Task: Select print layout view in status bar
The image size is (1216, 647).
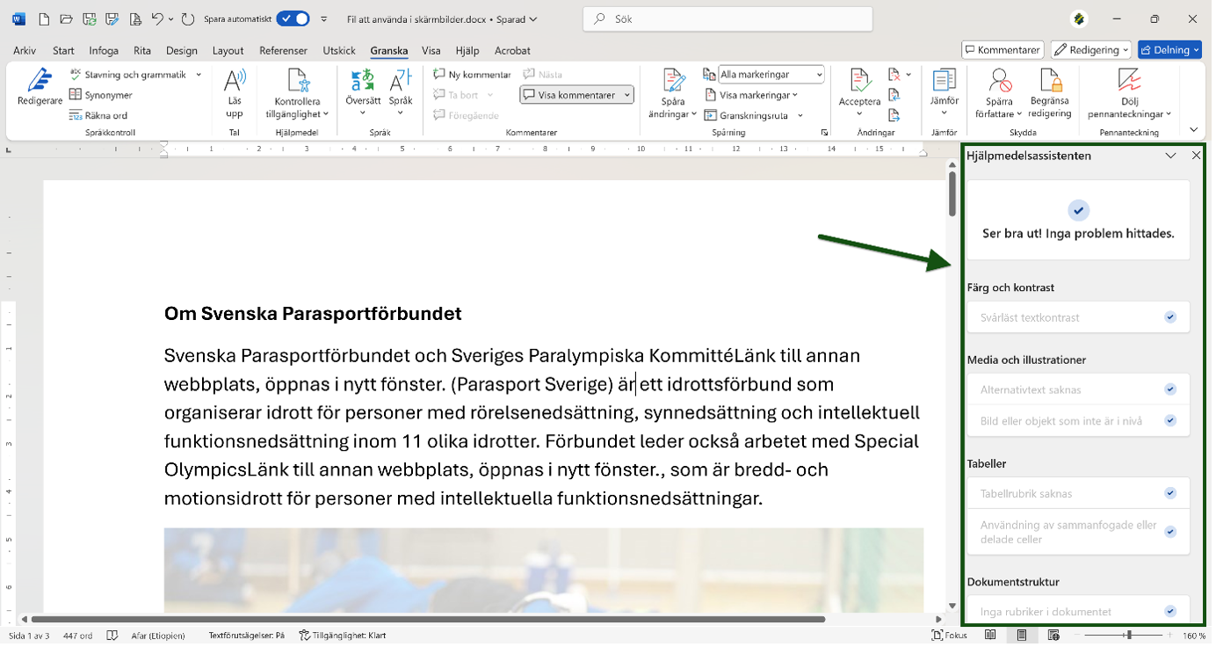Action: click(1022, 635)
